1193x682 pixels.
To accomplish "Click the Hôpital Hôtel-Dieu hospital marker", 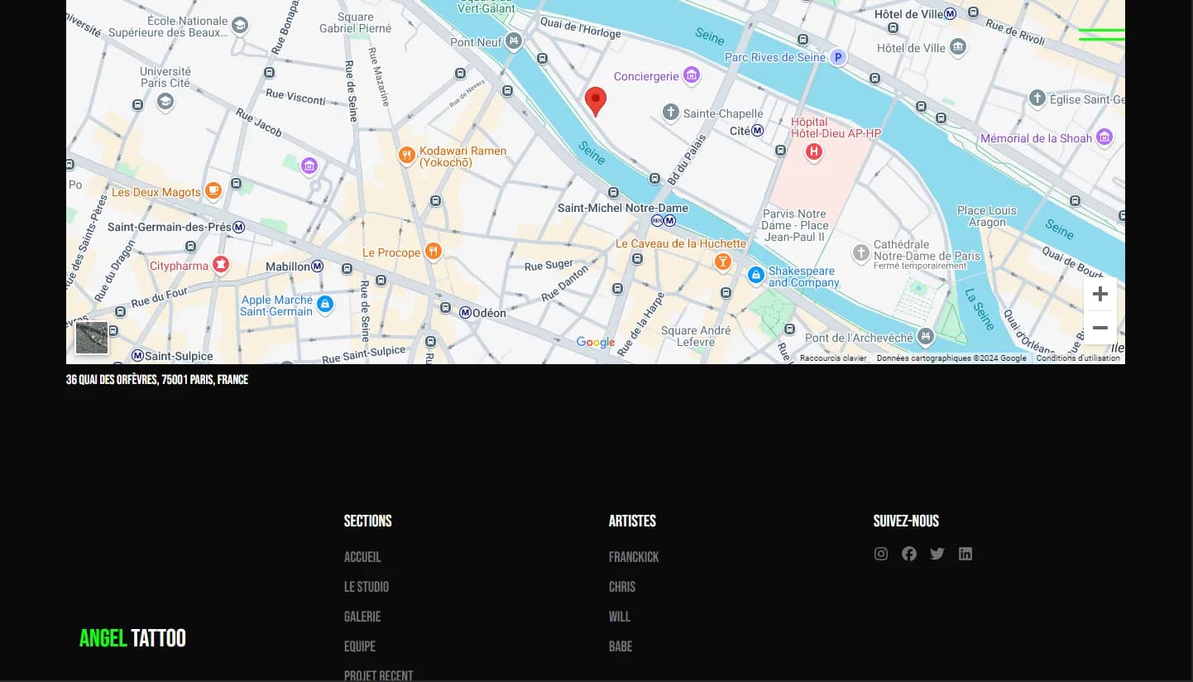I will (814, 151).
